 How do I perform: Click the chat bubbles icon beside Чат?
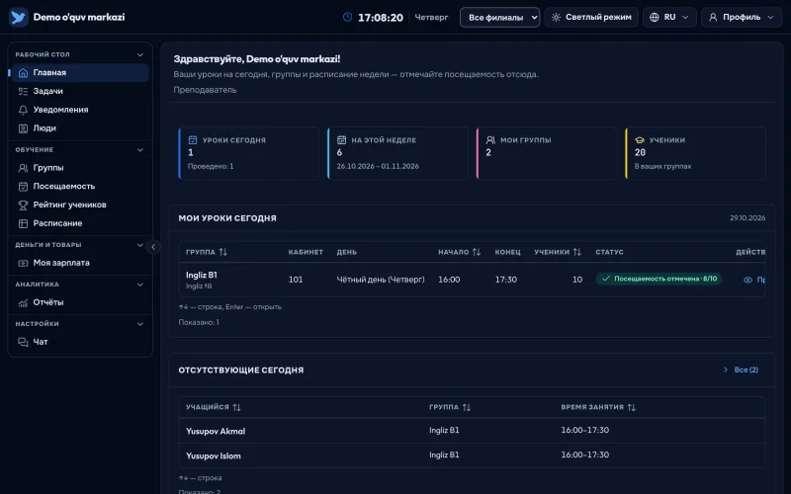[23, 342]
